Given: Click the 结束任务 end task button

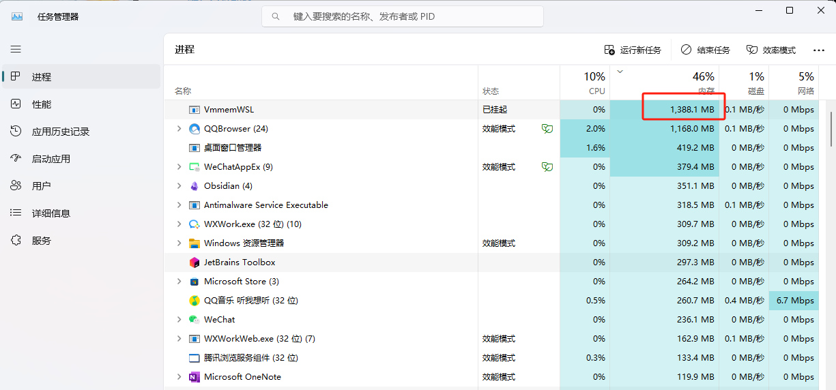Looking at the screenshot, I should (x=706, y=50).
